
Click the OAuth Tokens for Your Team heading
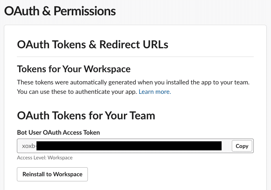86,116
